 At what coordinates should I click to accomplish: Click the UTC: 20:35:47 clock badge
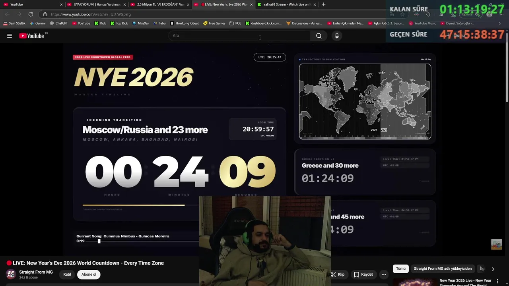[x=270, y=57]
